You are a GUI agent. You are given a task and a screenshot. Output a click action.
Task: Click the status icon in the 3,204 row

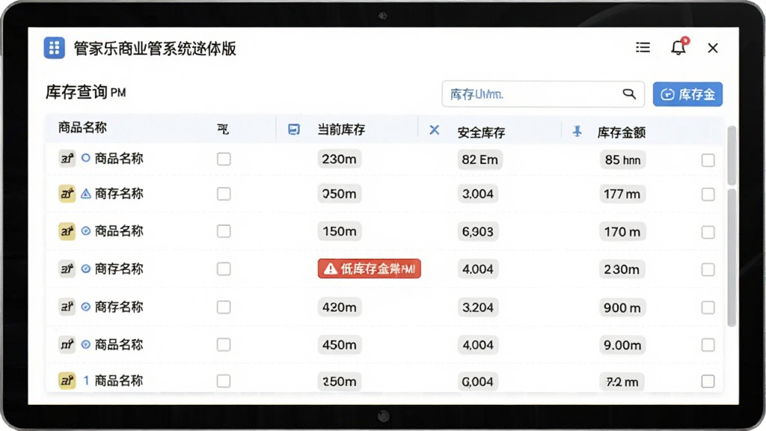click(x=86, y=307)
